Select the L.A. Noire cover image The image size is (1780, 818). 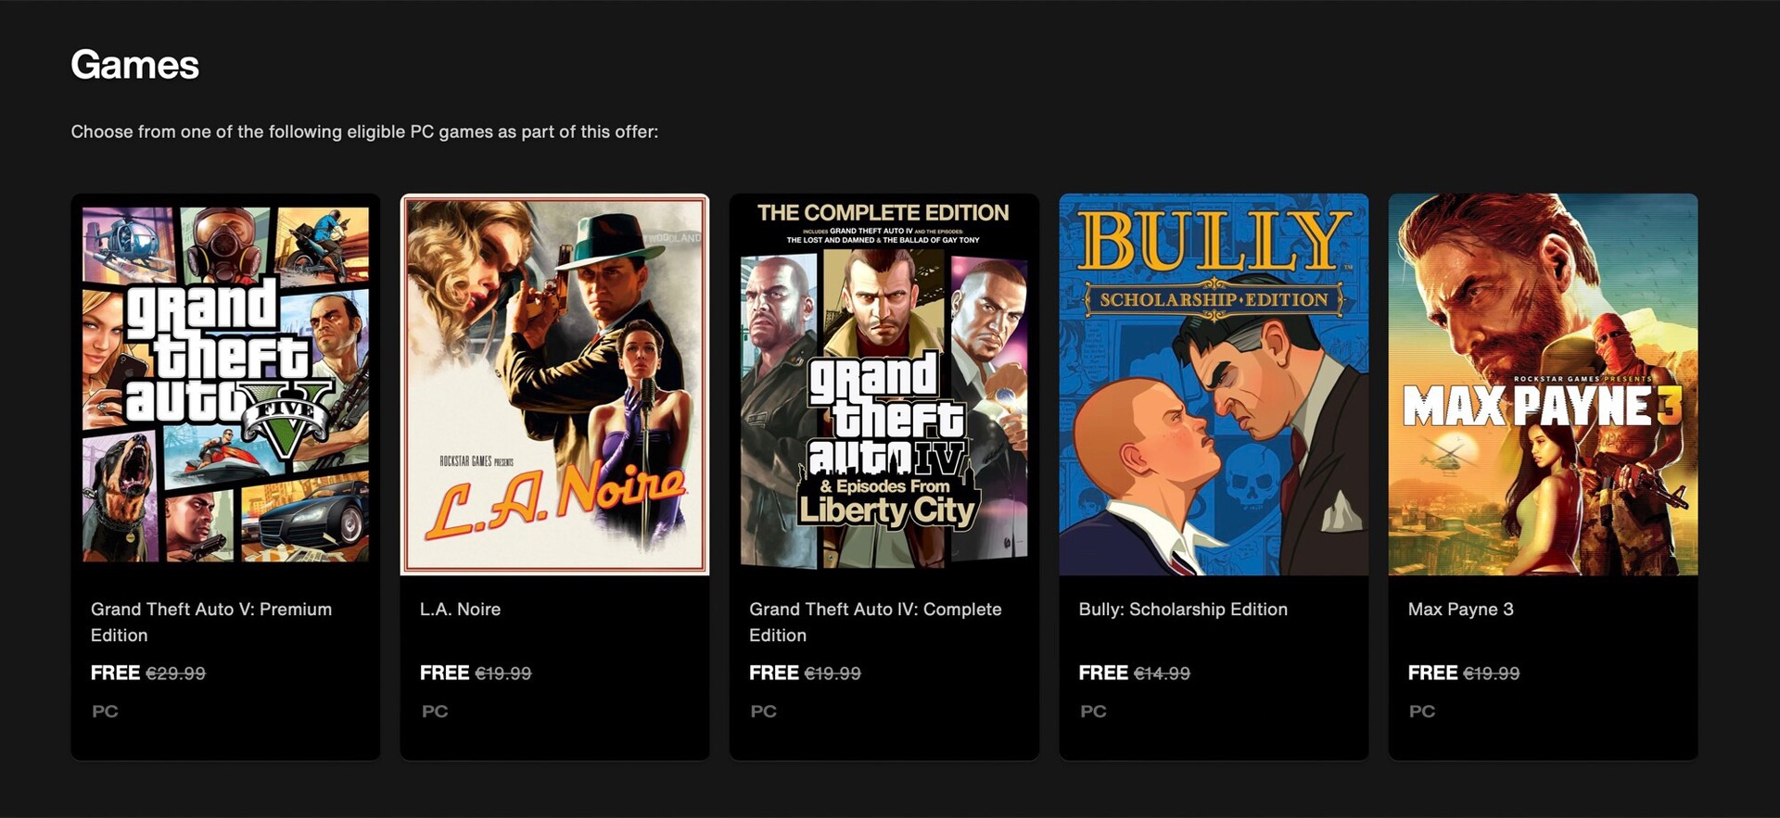coord(554,384)
